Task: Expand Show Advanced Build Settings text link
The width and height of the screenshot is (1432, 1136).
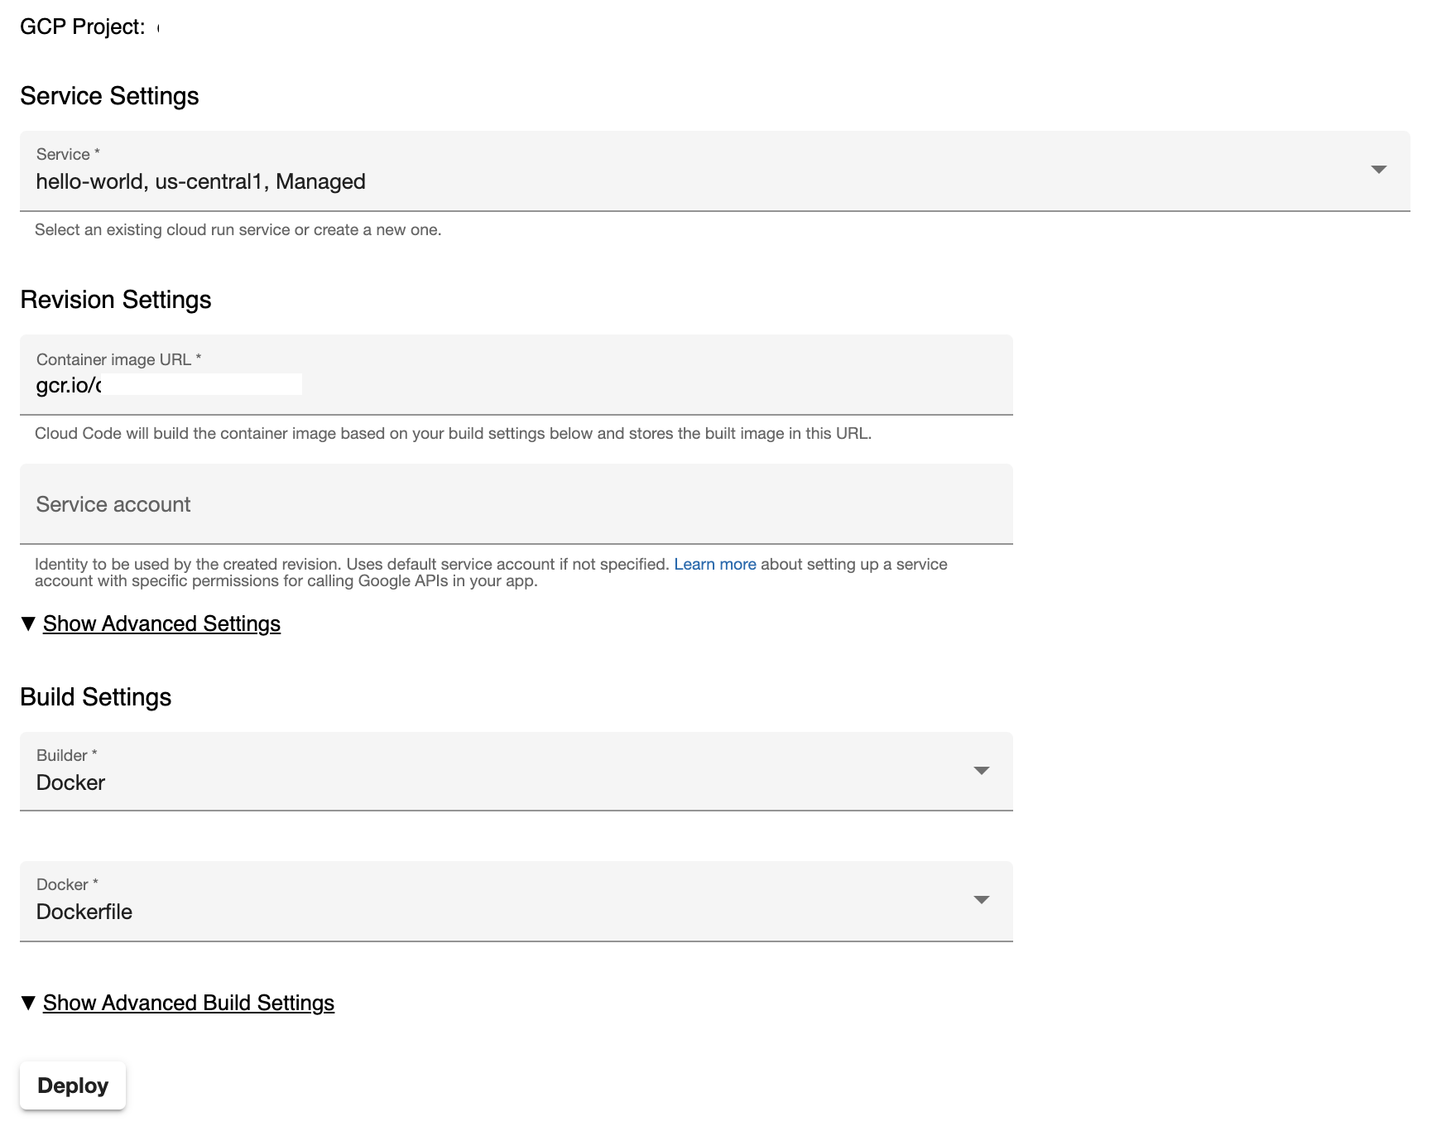Action: pos(189,1004)
